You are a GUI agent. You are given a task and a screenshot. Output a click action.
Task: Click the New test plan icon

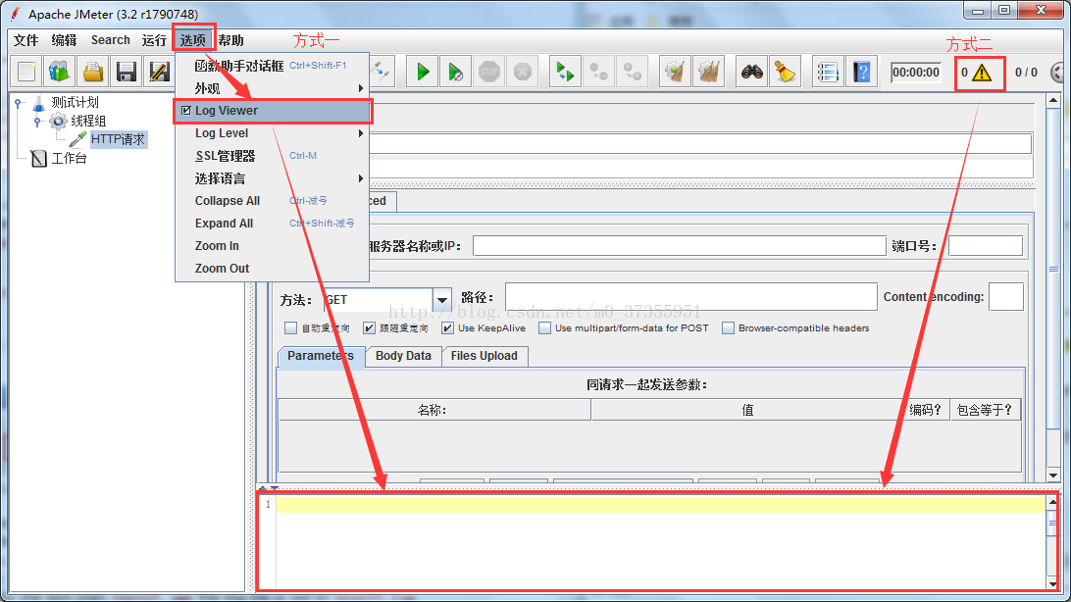point(25,72)
